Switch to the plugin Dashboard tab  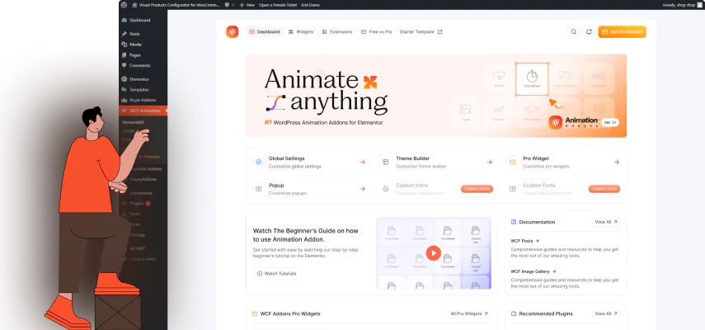tap(265, 32)
